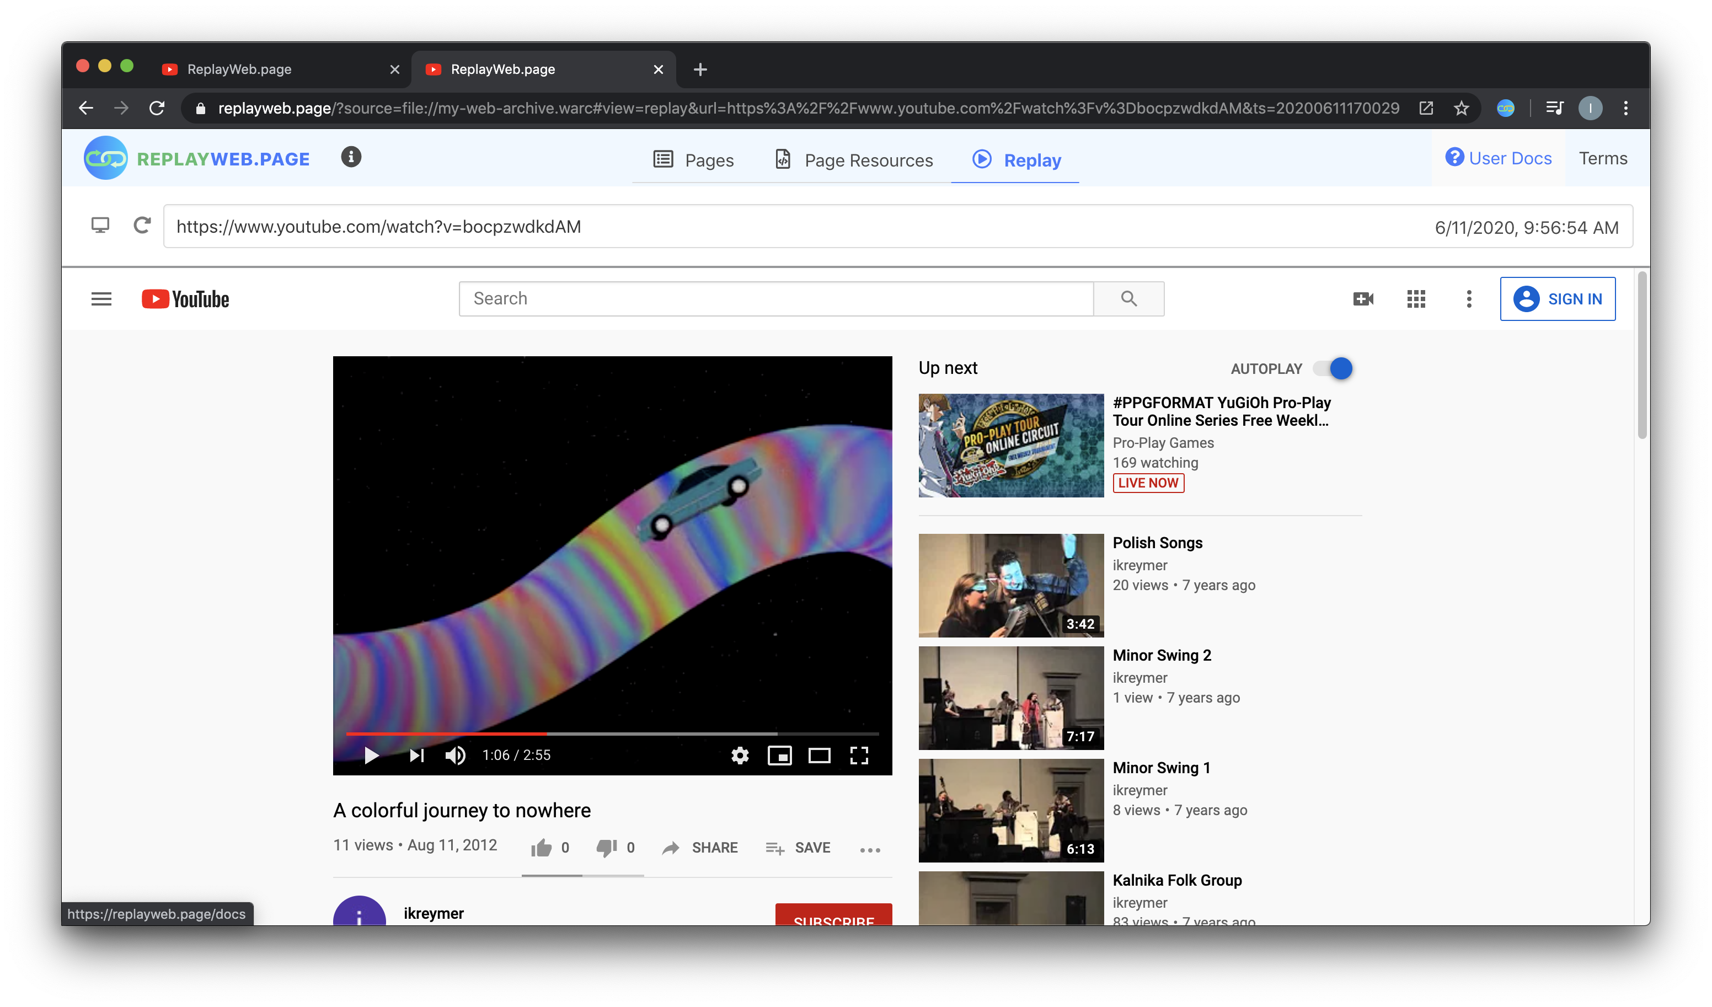Open the ikreymer channel name
Viewport: 1712px width, 1007px height.
(434, 913)
